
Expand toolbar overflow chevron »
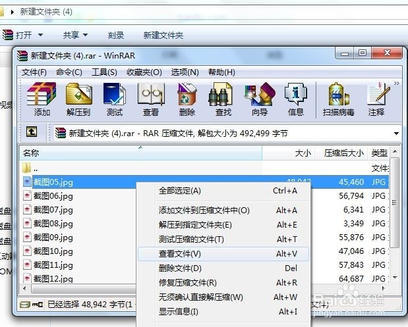[x=397, y=84]
